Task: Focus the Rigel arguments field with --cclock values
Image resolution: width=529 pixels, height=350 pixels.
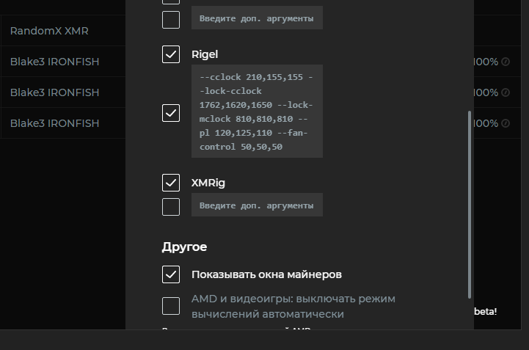Action: click(257, 112)
